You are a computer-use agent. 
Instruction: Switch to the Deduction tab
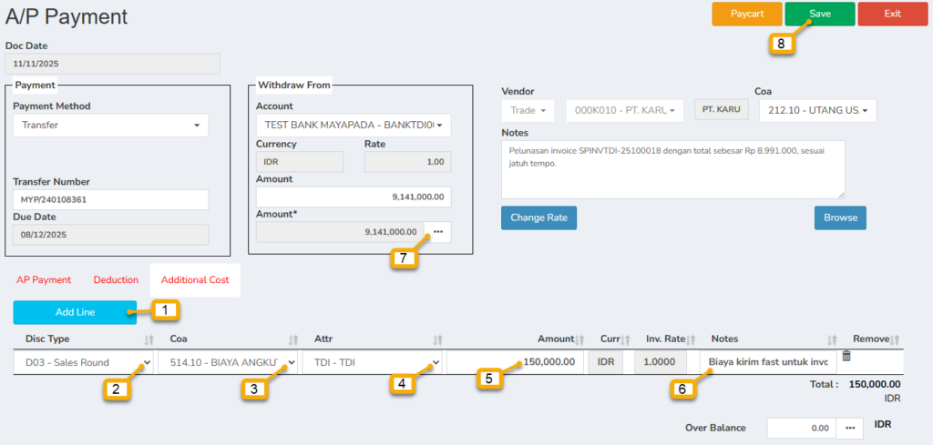116,280
